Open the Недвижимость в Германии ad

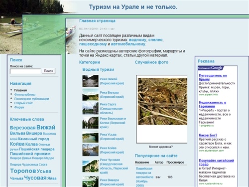[x=213, y=104]
